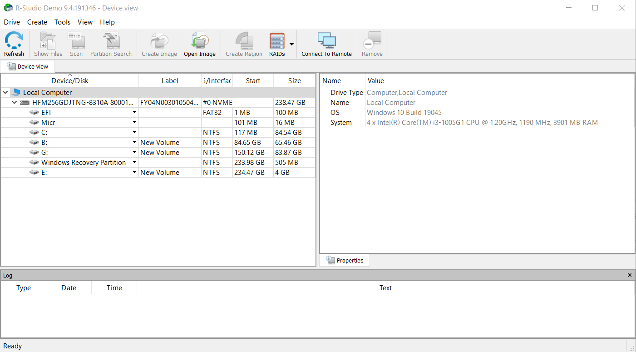This screenshot has width=636, height=352.
Task: Open dropdown for Windows Recovery Partition
Action: [134, 162]
